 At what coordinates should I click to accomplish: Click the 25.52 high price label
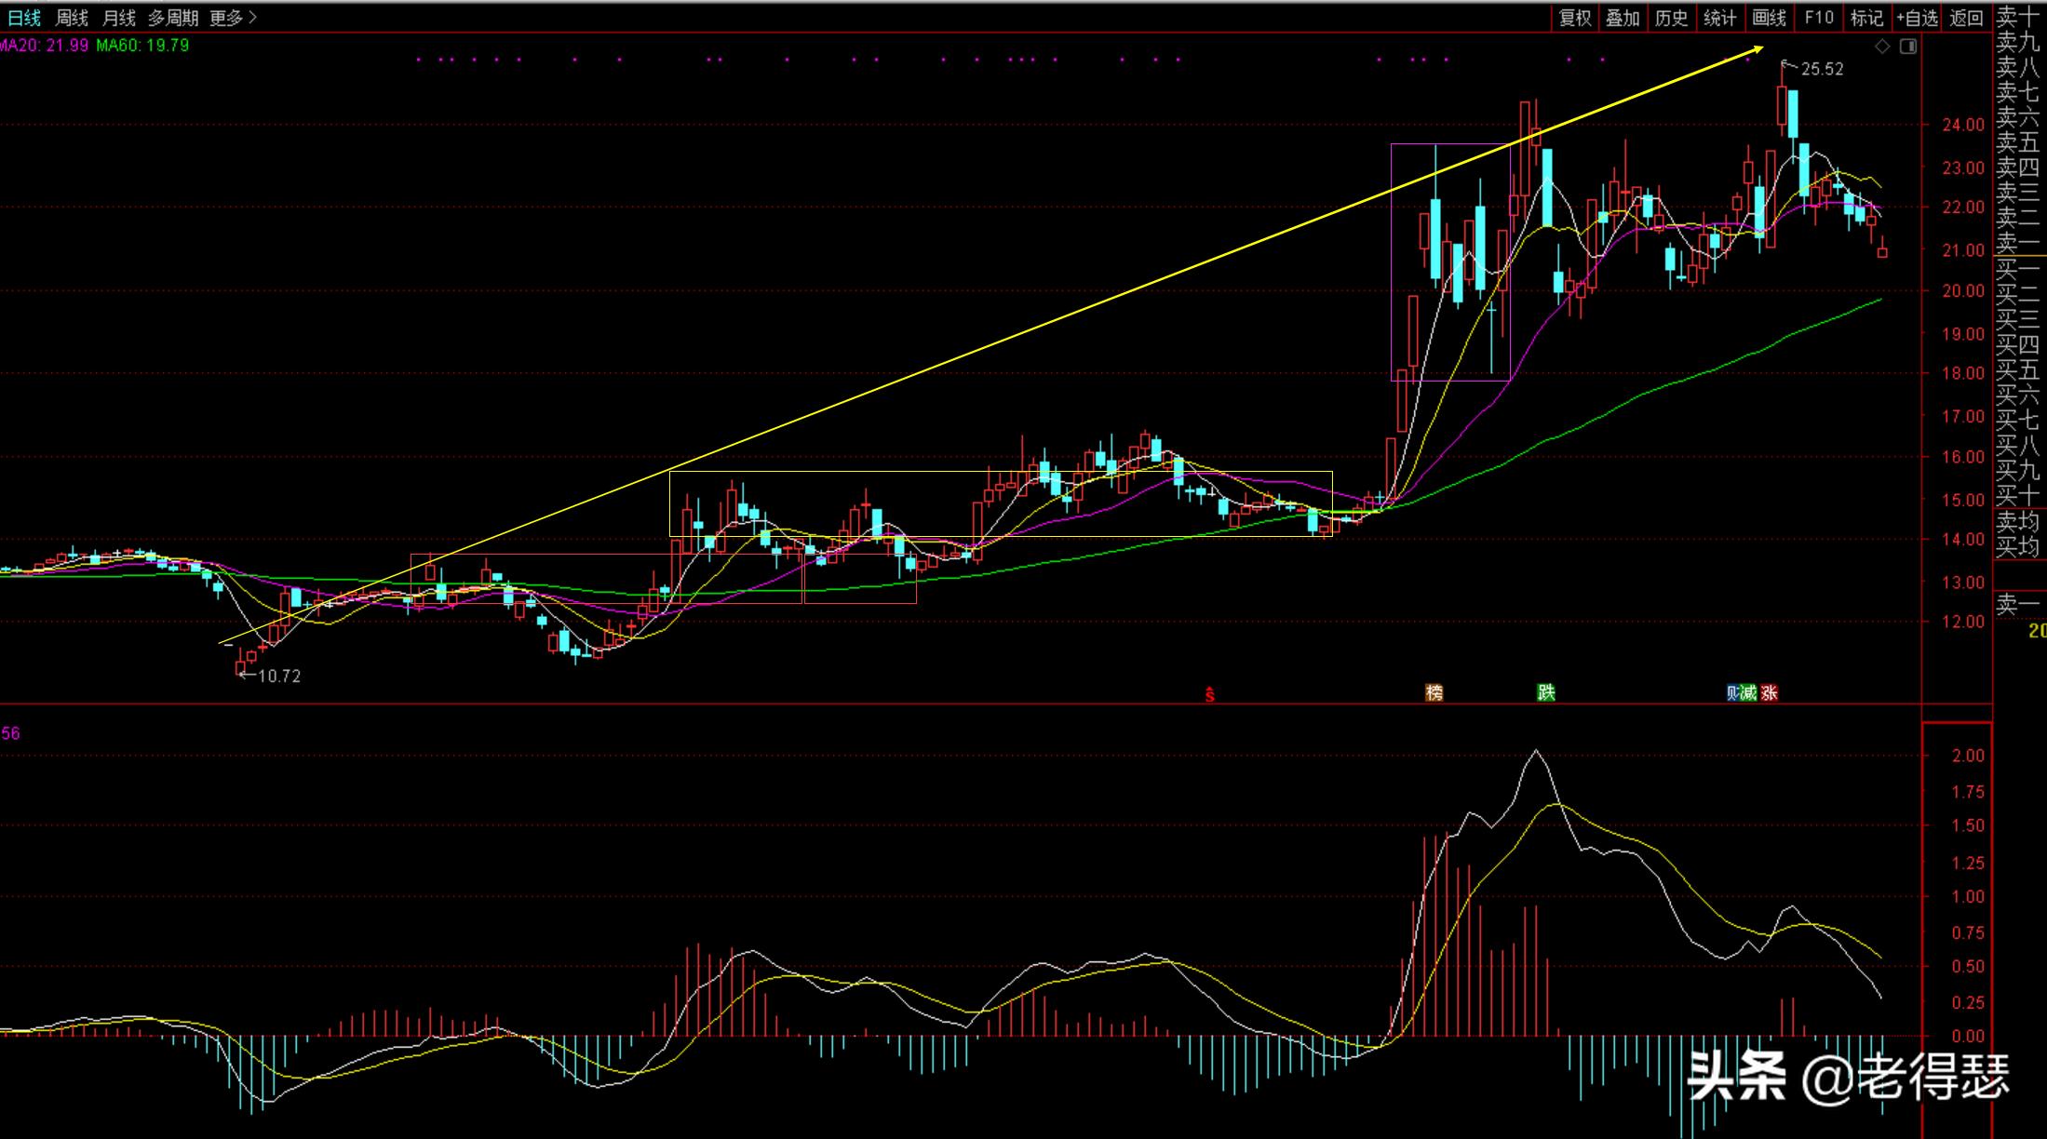pos(1821,69)
